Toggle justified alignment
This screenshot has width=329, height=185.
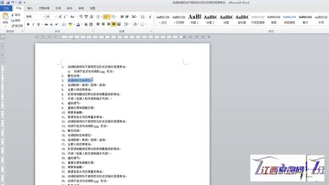coord(114,24)
